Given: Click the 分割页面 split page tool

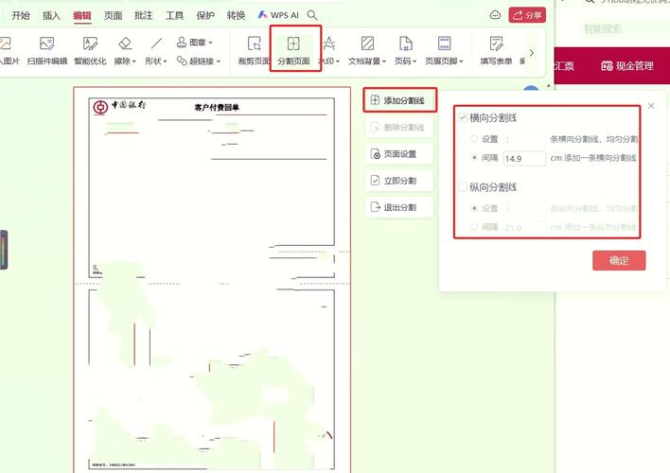Looking at the screenshot, I should (293, 50).
